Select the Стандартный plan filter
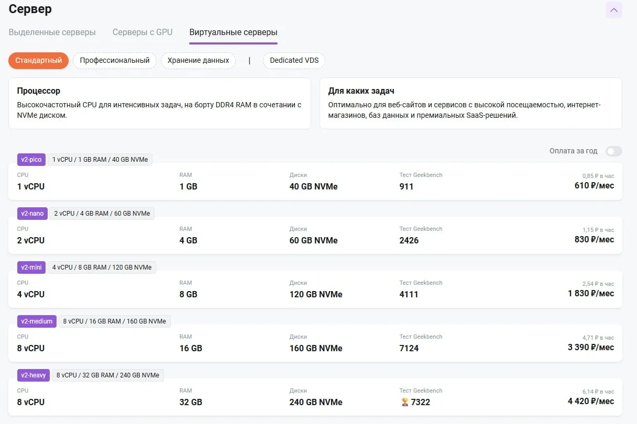The width and height of the screenshot is (637, 424). (38, 60)
